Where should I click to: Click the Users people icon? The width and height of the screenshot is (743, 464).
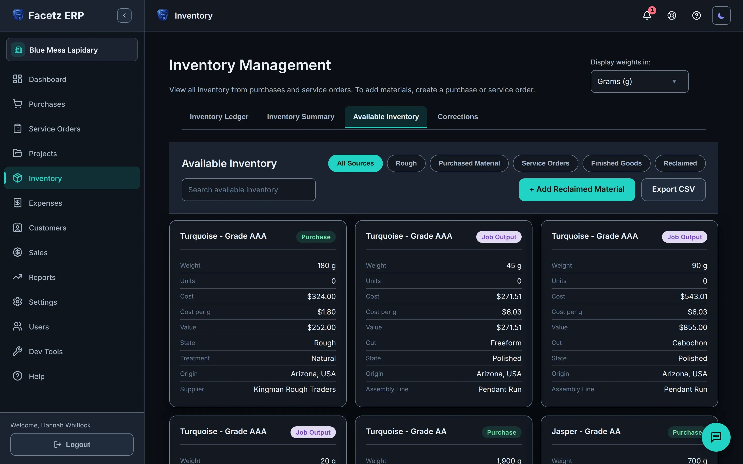(18, 327)
